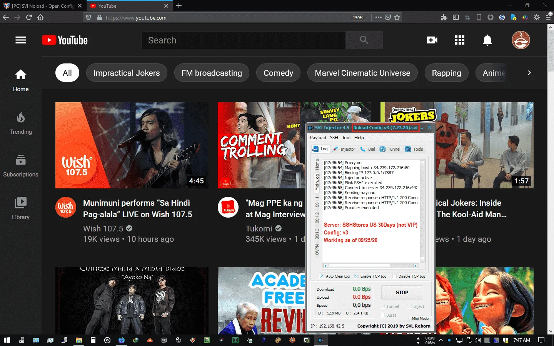The image size is (554, 346).
Task: Check Disable TCP Log option
Action: click(394, 276)
